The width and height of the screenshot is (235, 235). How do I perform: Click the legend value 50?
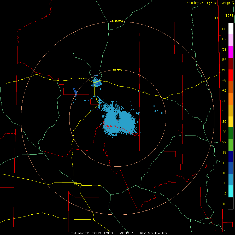click(x=224, y=70)
